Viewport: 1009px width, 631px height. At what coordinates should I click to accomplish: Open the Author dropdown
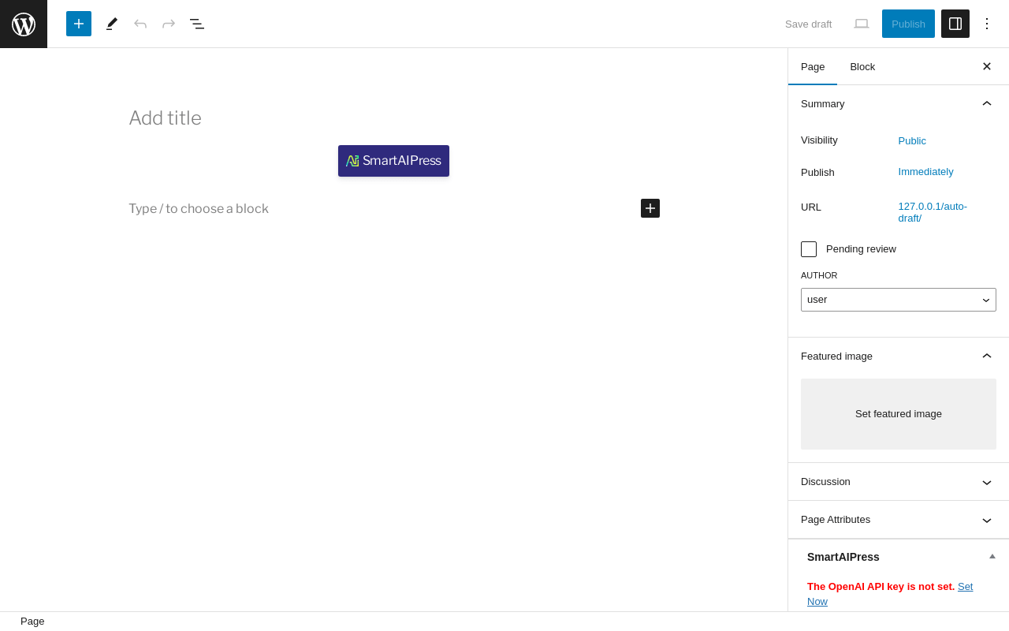click(899, 300)
